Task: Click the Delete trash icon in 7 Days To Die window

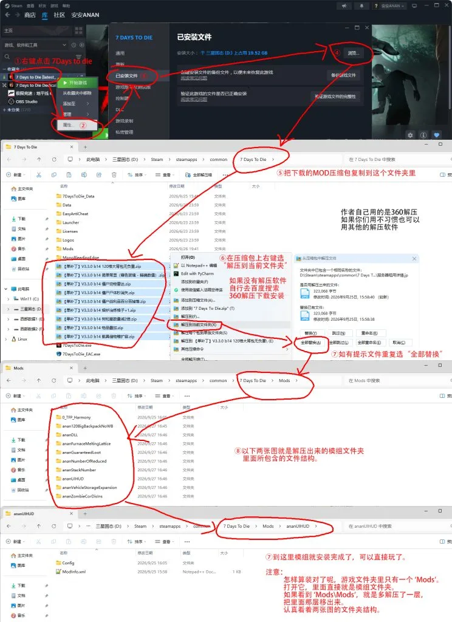Action: tap(114, 175)
